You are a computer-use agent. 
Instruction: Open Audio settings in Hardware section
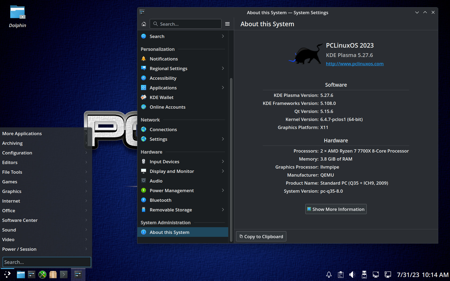pos(183,181)
